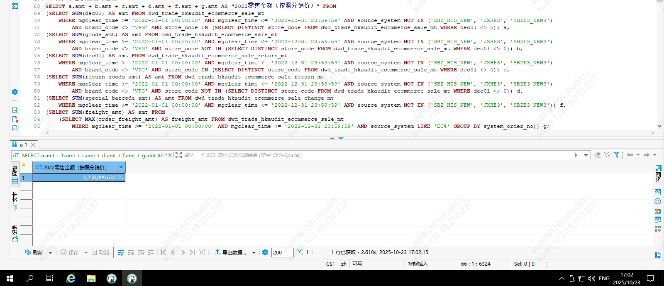Open the 记录 record view tab
The image size is (664, 286).
pos(15,233)
